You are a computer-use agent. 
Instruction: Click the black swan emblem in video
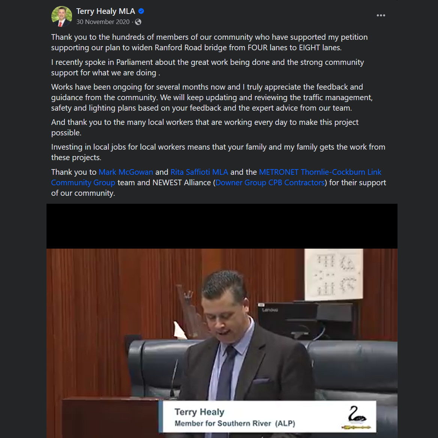pyautogui.click(x=357, y=417)
